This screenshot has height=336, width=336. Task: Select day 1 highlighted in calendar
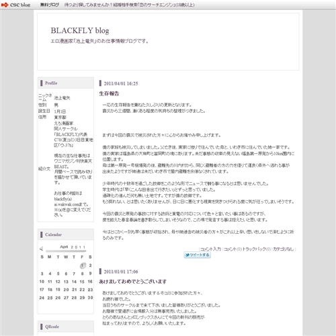coord(83,265)
